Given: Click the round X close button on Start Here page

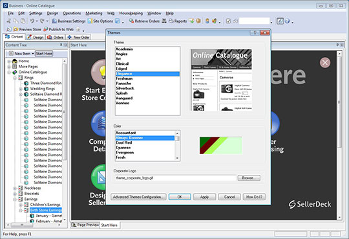Looking at the screenshot, I should point(325,62).
